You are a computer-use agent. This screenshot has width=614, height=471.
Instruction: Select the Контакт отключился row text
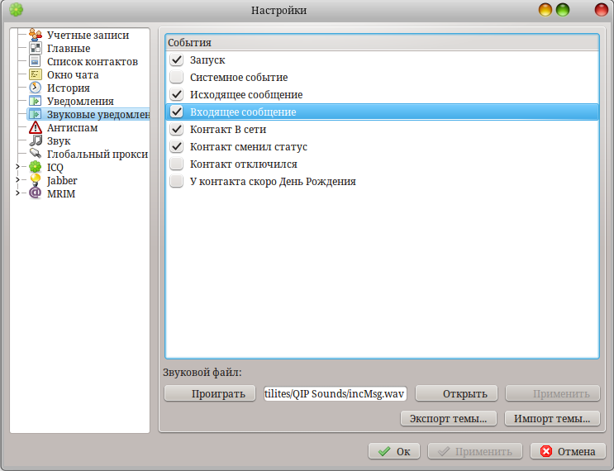click(x=244, y=164)
